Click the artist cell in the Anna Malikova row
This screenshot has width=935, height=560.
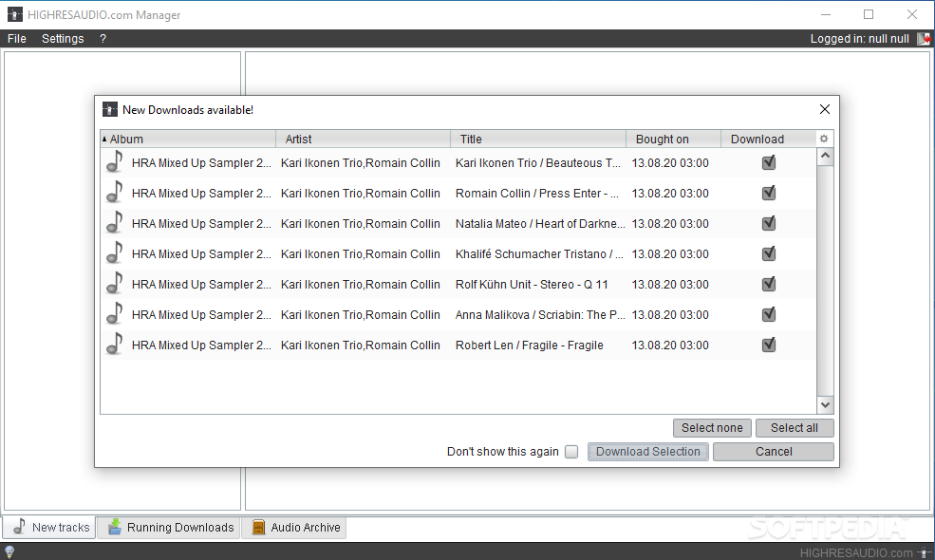360,315
